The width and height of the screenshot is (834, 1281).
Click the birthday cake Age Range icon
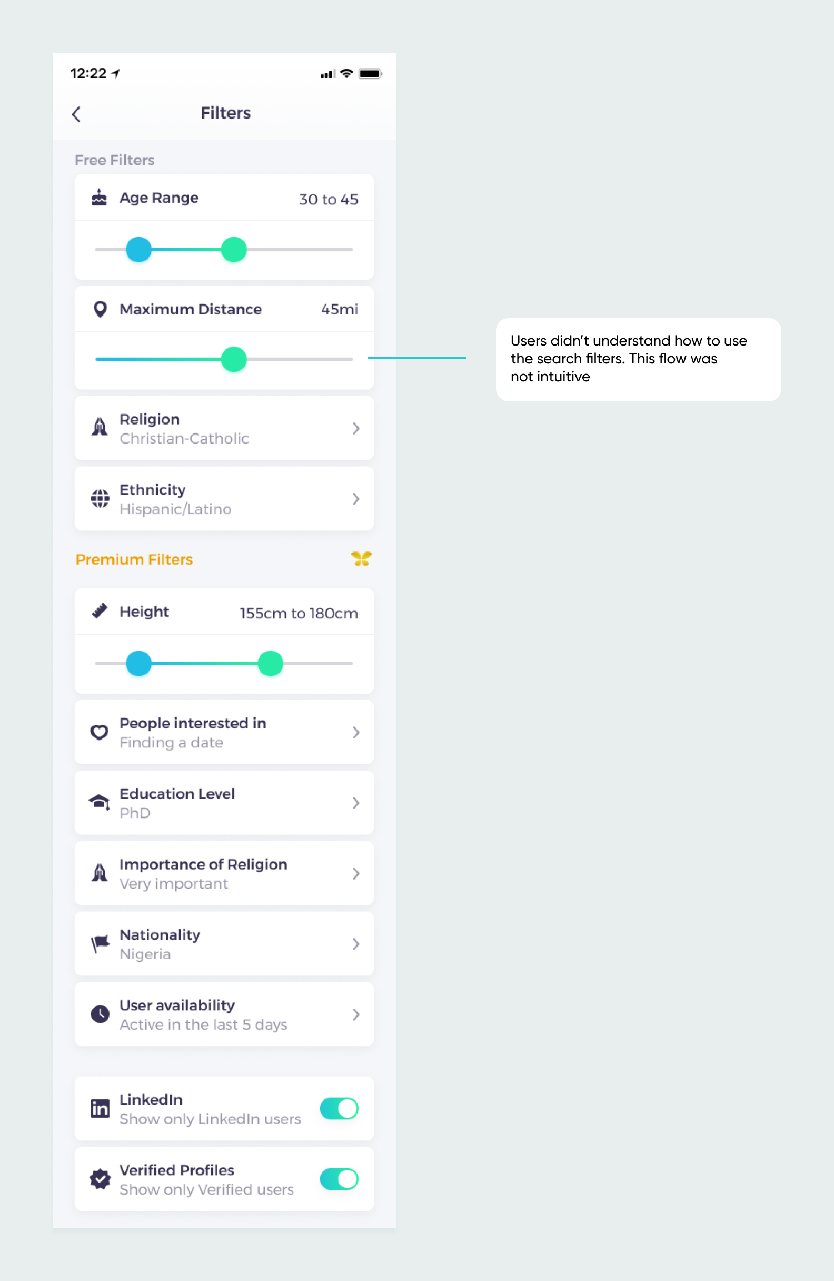(100, 198)
